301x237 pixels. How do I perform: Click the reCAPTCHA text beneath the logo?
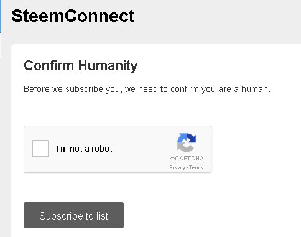(187, 159)
